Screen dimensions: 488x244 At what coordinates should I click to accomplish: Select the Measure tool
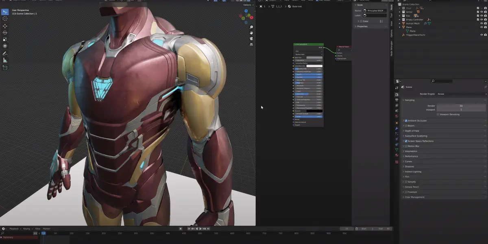(x=5, y=60)
